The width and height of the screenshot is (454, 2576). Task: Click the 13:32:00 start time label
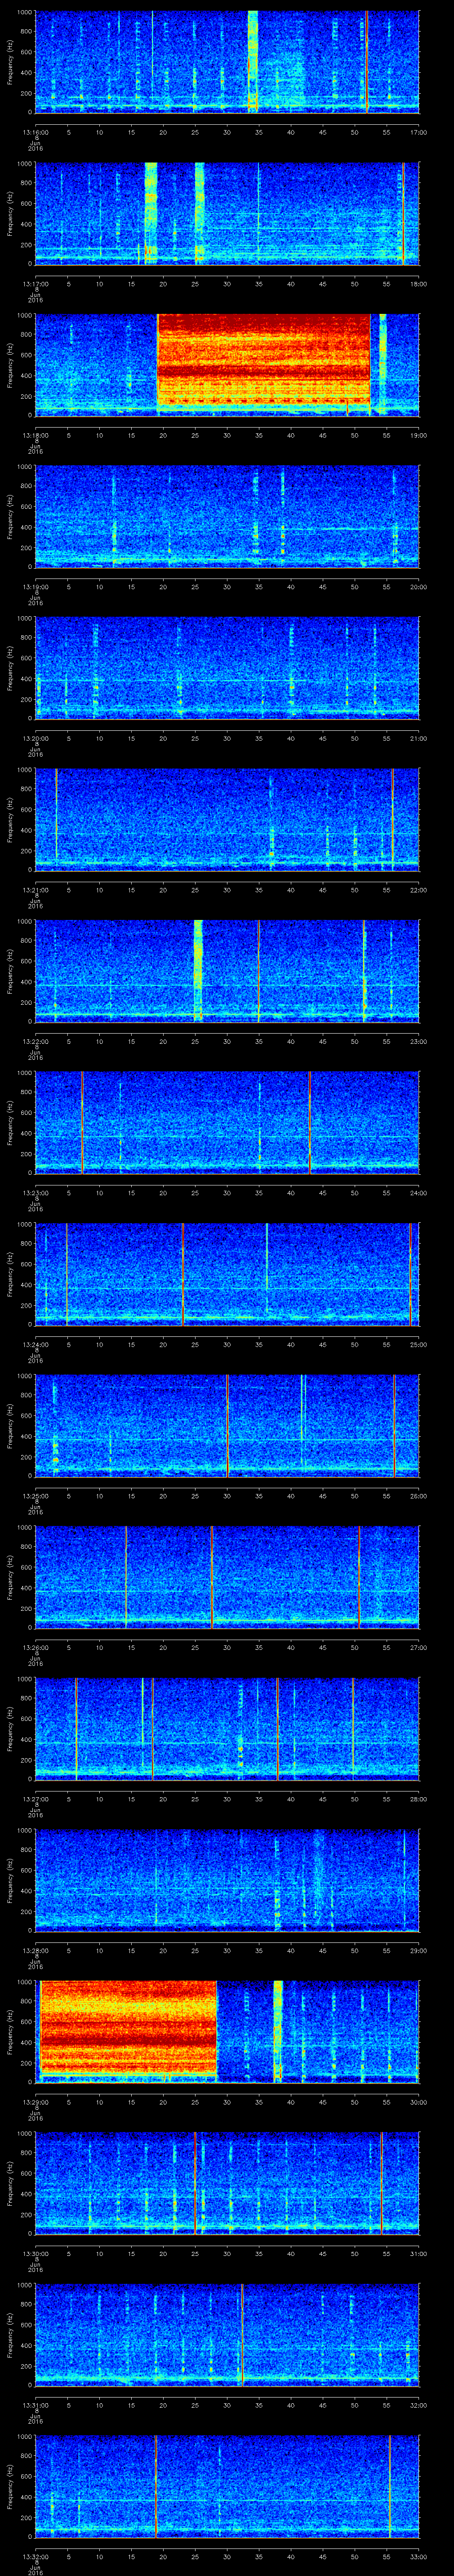coord(36,2557)
